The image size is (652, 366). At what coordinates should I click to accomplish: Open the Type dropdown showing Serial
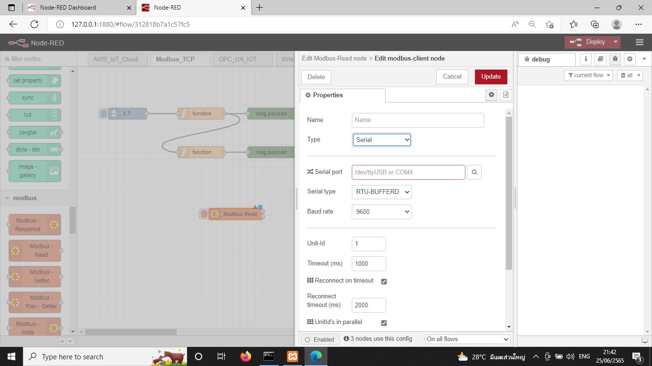pos(382,140)
